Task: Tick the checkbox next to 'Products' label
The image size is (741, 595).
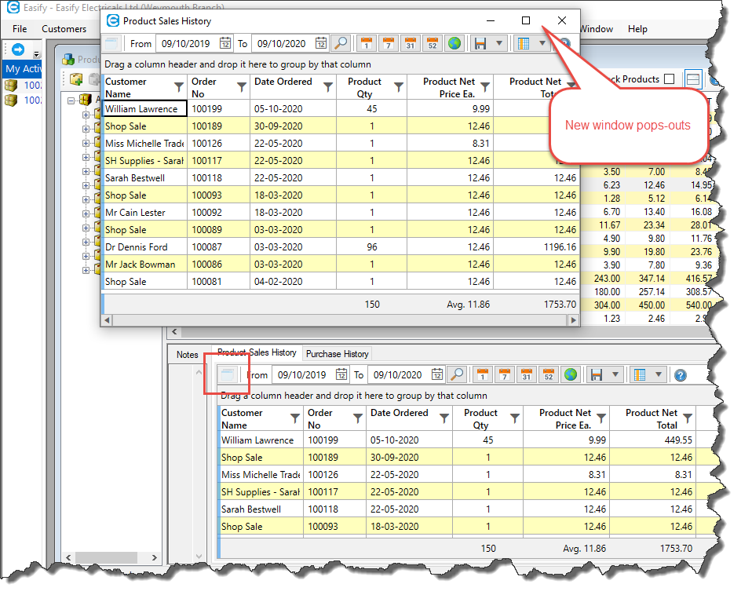Action: point(669,78)
